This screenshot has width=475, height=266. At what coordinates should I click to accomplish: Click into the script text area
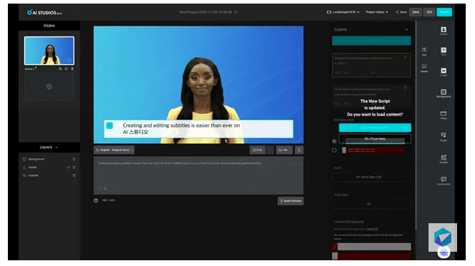198,175
